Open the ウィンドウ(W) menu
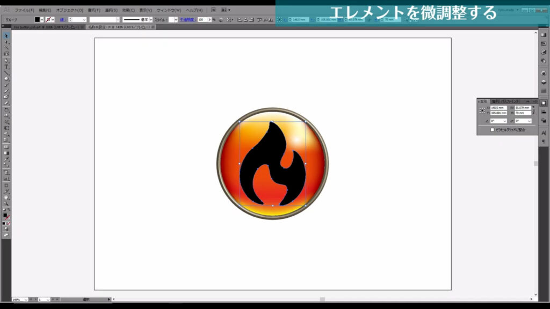Image resolution: width=550 pixels, height=309 pixels. 169,10
